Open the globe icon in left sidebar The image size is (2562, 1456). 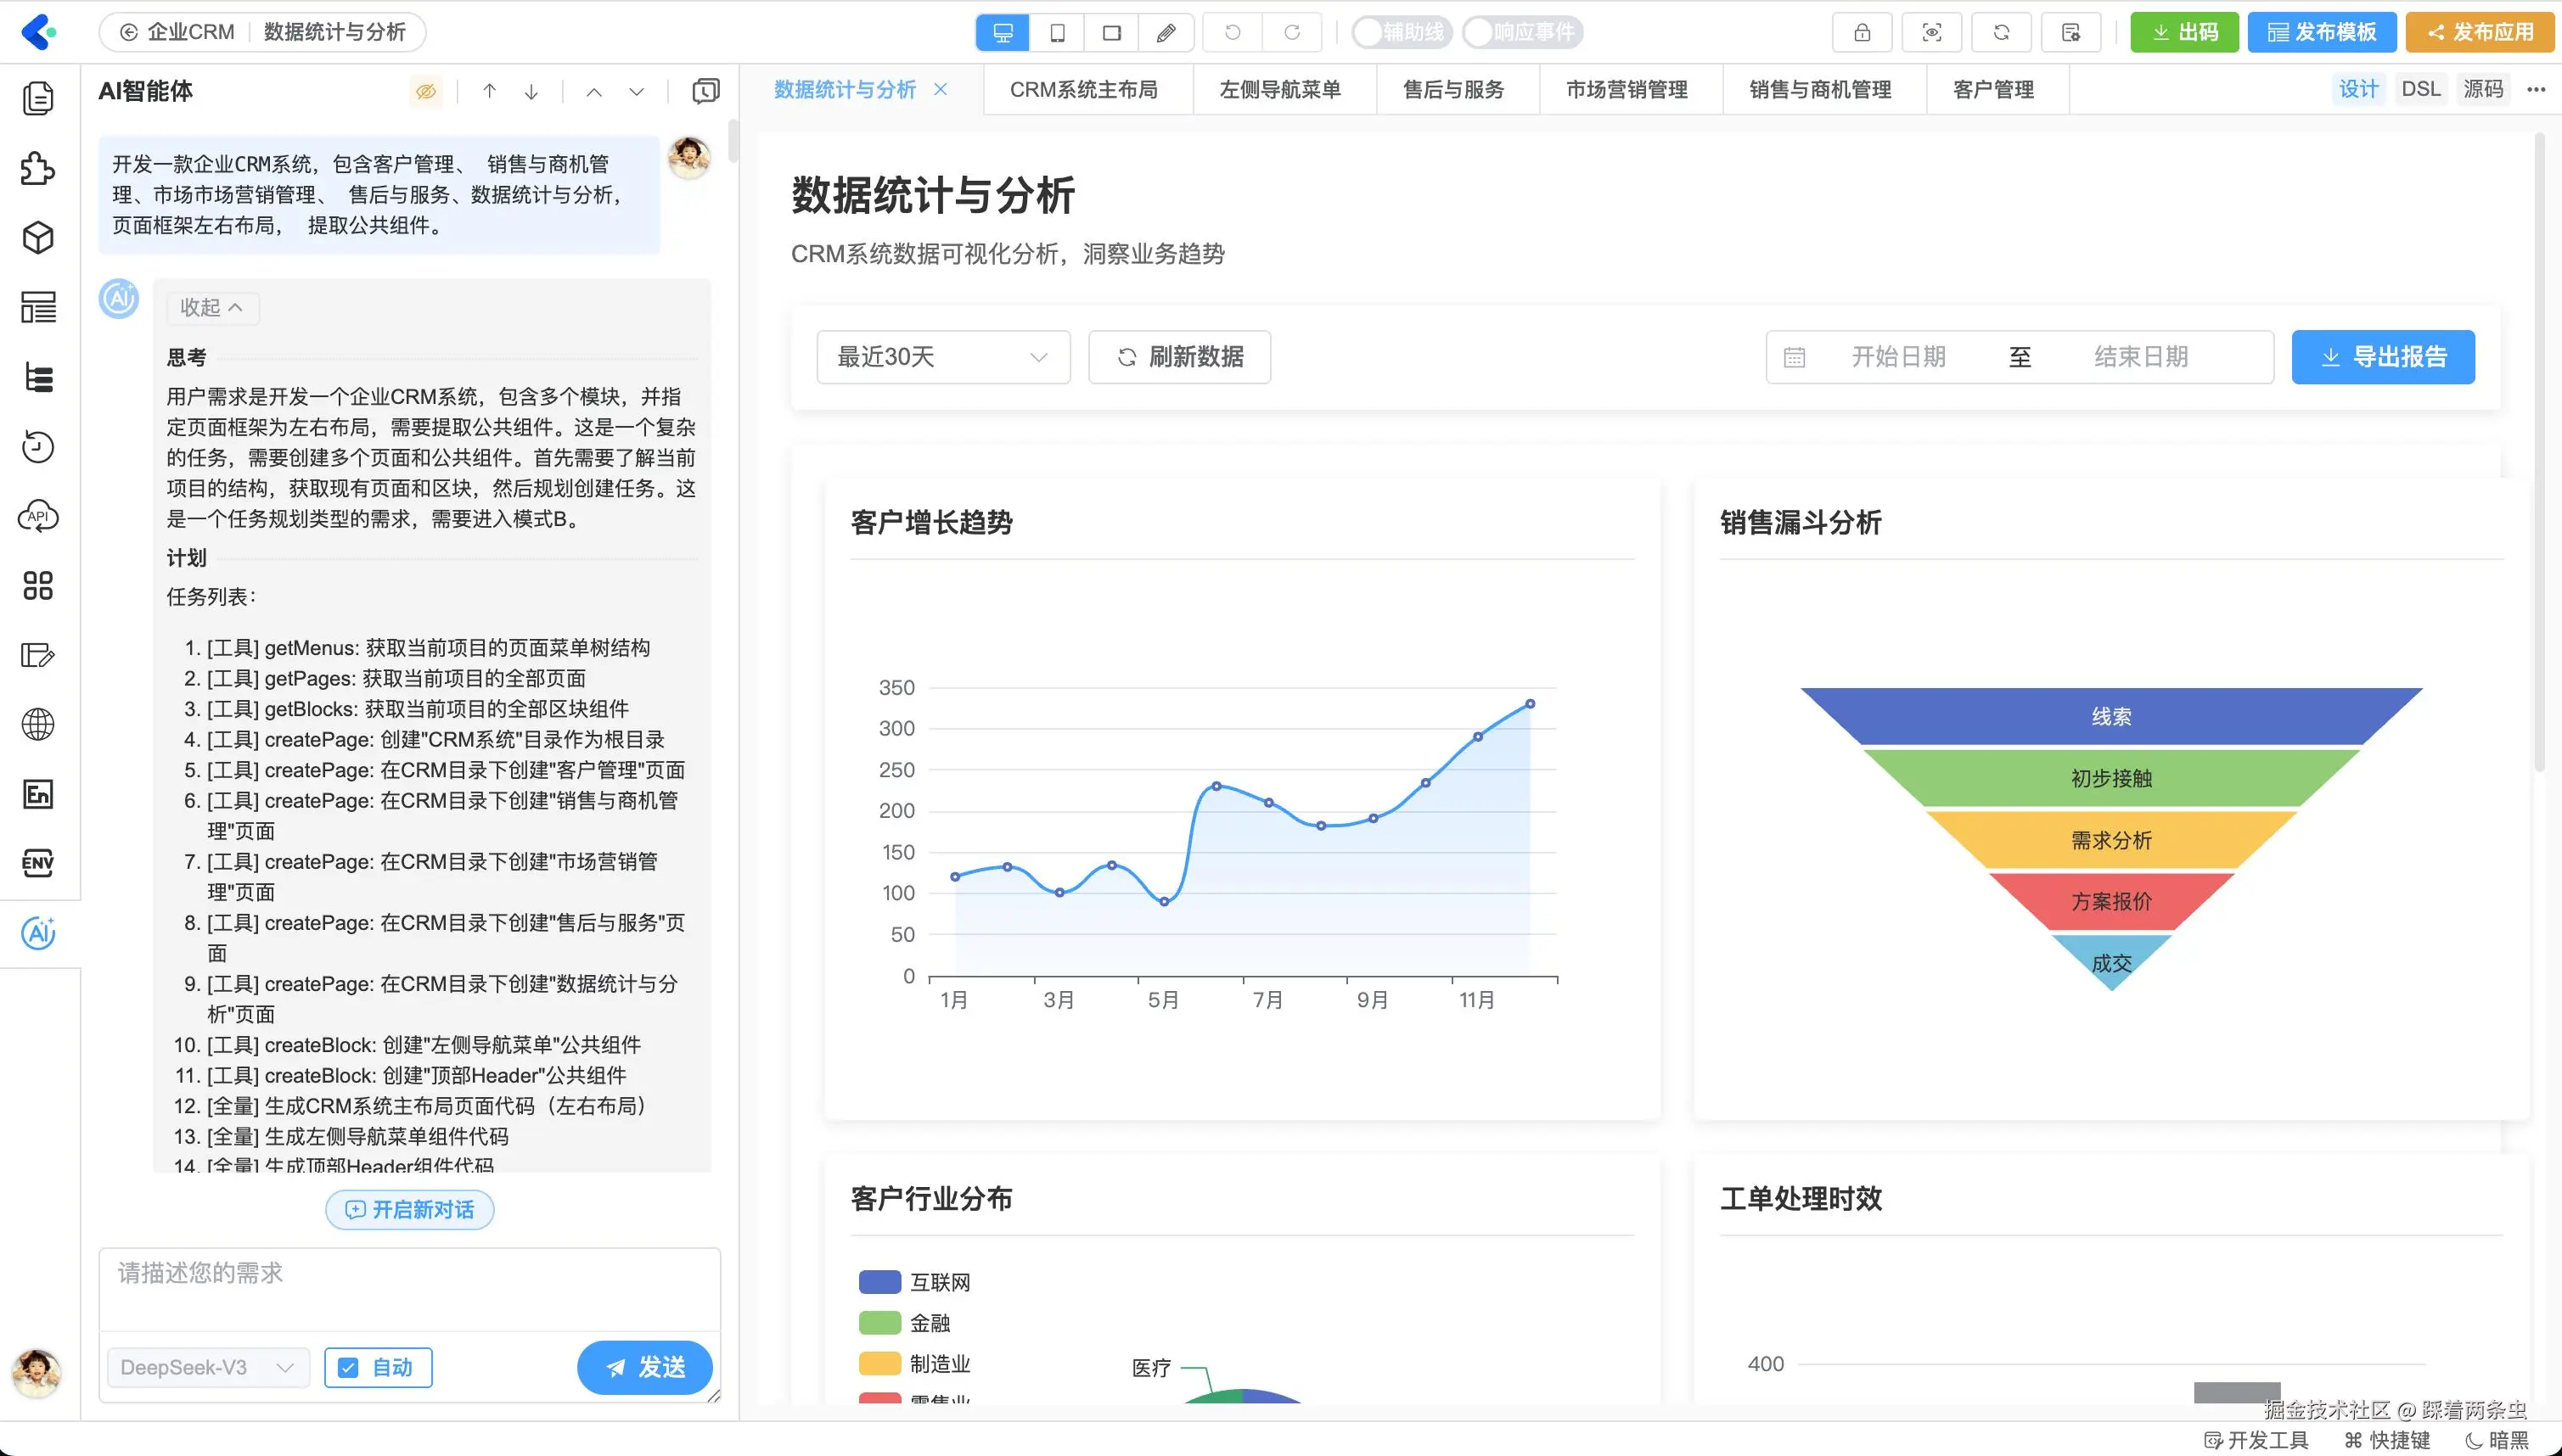[x=38, y=724]
